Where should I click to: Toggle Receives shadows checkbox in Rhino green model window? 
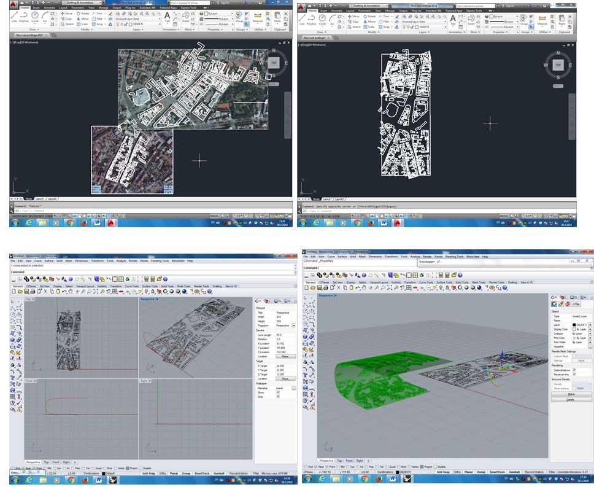pos(574,375)
